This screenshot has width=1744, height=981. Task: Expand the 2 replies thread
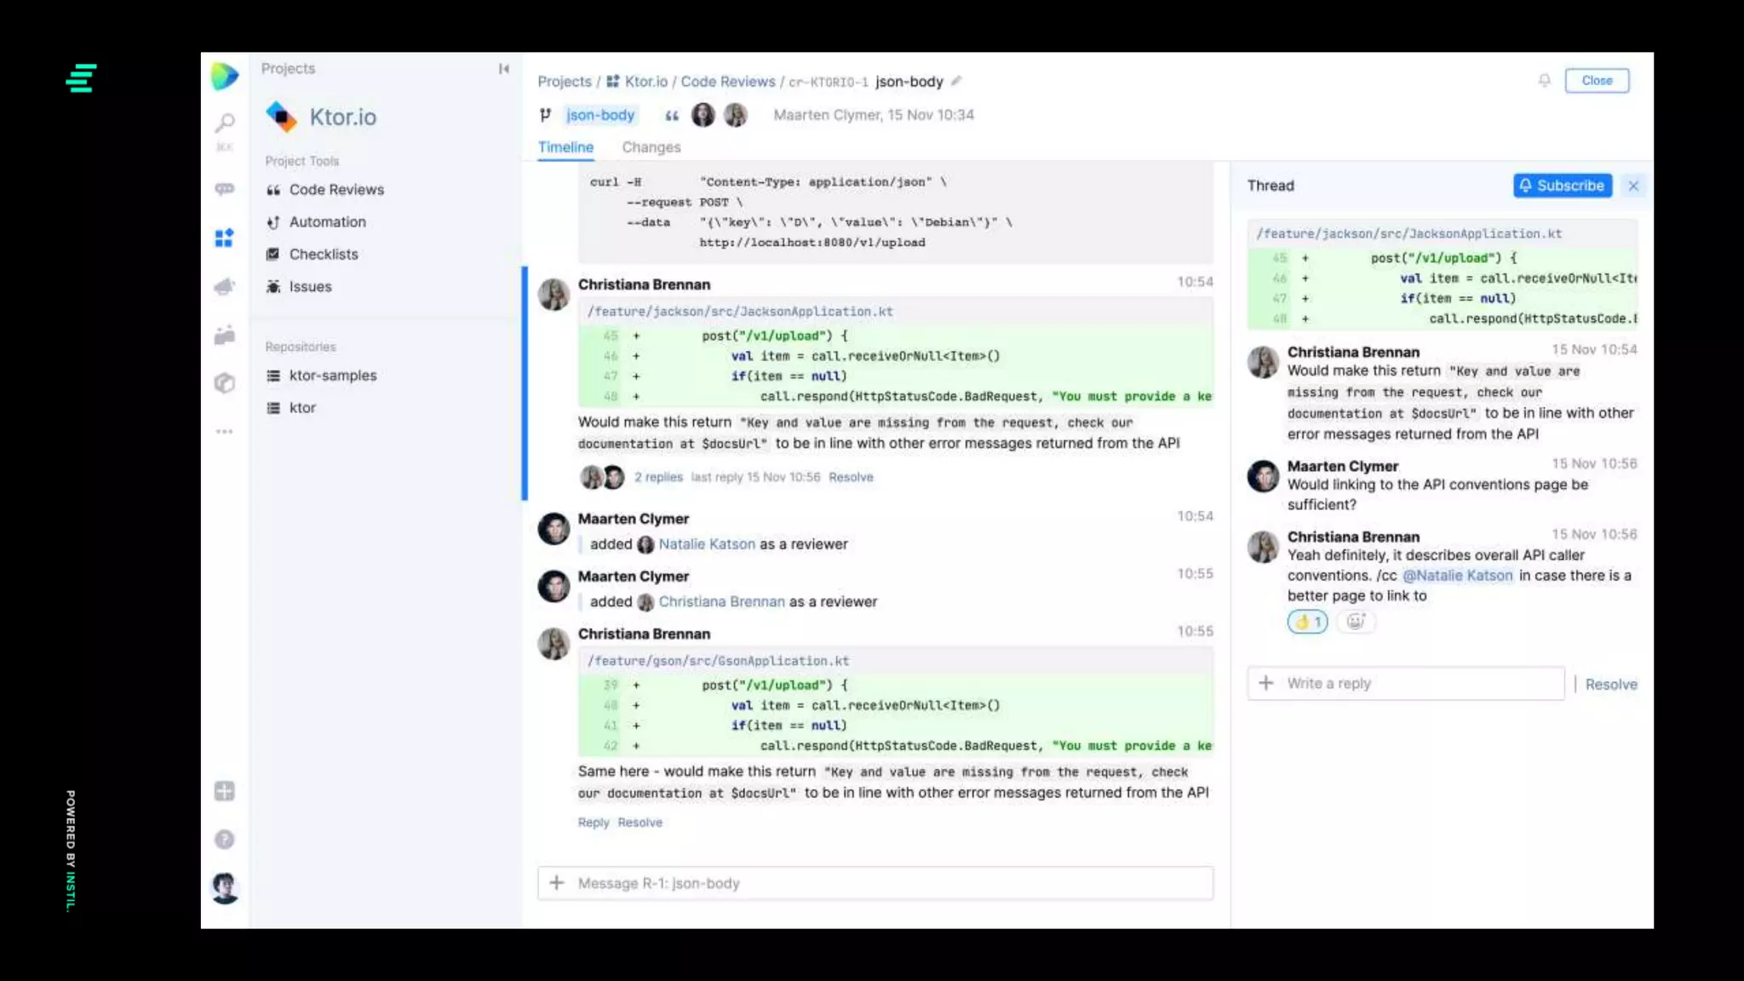[657, 477]
